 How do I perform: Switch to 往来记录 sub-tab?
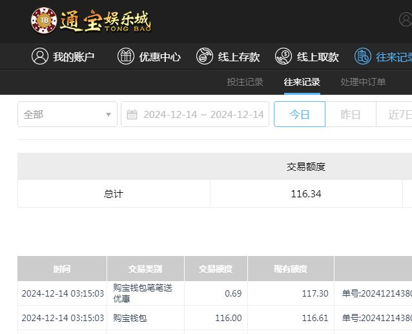pos(302,82)
